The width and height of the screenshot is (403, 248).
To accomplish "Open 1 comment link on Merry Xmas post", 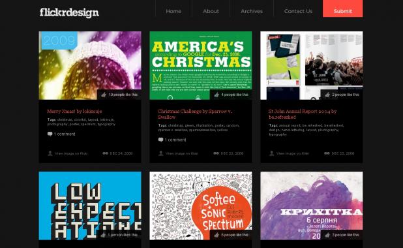I will [65, 134].
